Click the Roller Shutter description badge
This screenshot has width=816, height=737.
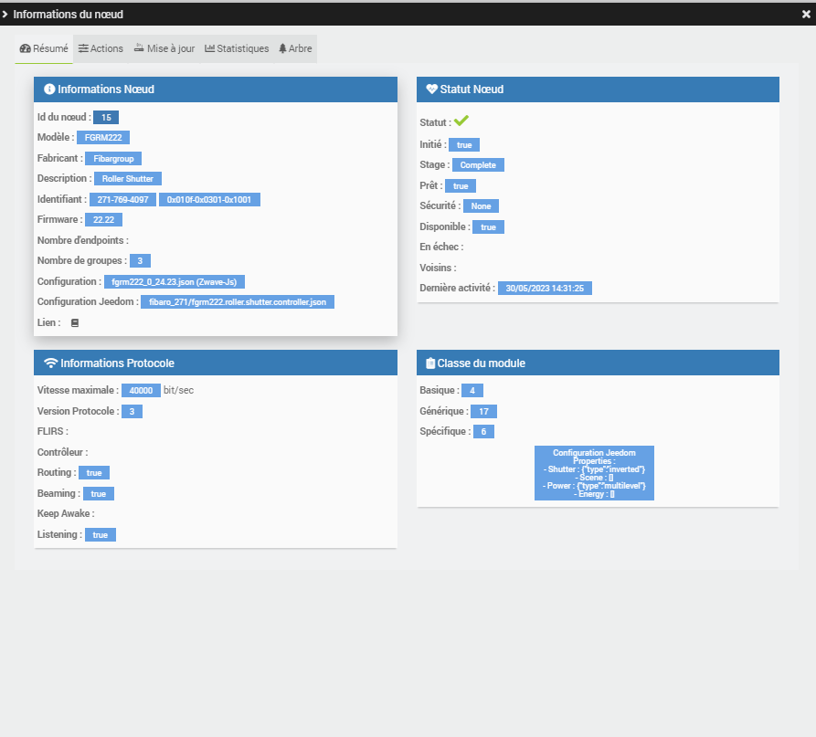(128, 179)
